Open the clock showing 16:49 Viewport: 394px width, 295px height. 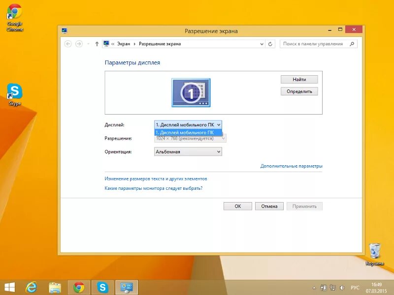(376, 288)
